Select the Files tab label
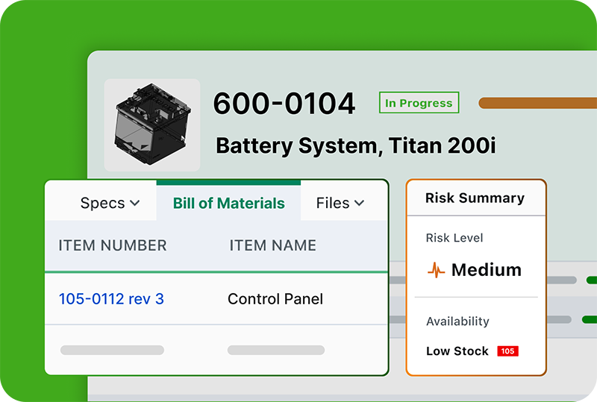597x402 pixels. click(332, 203)
